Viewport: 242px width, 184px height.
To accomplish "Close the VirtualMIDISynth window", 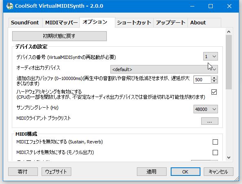I will tap(229, 6).
